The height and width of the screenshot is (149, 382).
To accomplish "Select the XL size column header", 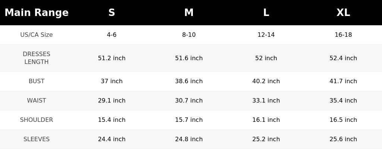I will click(343, 13).
